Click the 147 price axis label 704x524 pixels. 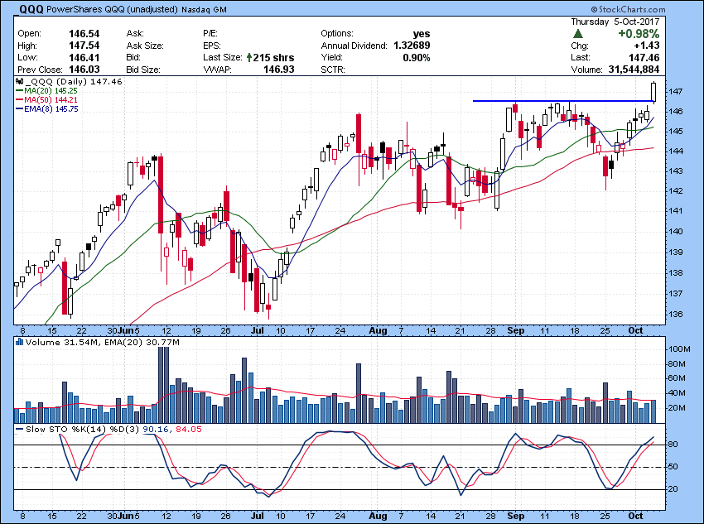pos(675,92)
